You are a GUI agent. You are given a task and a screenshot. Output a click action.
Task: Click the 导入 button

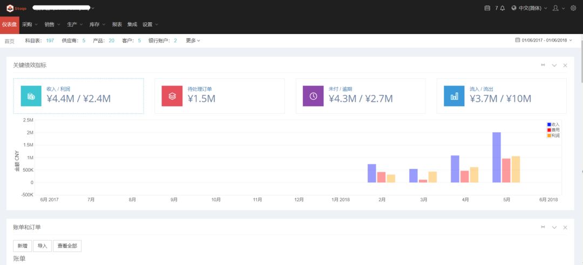coord(43,246)
